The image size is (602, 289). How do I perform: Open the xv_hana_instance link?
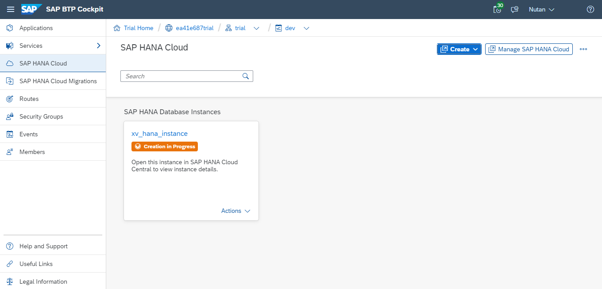click(x=159, y=134)
